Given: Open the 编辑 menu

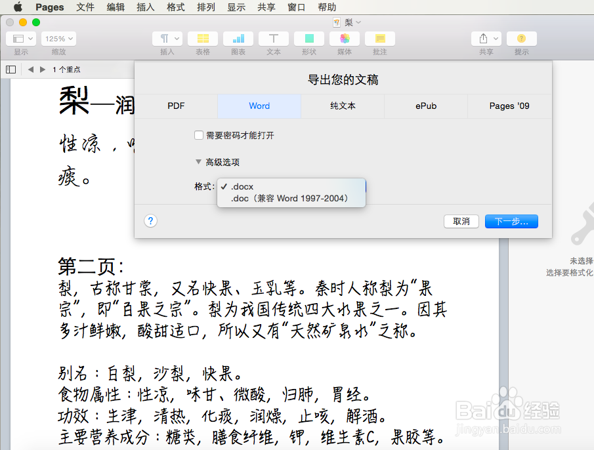Looking at the screenshot, I should tap(116, 7).
